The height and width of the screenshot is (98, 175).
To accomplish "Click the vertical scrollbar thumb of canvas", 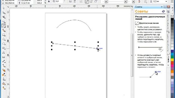I will tap(132, 55).
